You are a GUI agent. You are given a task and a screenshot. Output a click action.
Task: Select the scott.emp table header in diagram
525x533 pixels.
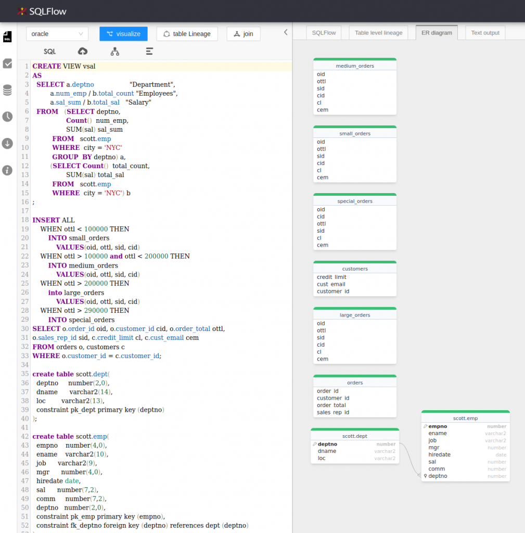pos(465,418)
